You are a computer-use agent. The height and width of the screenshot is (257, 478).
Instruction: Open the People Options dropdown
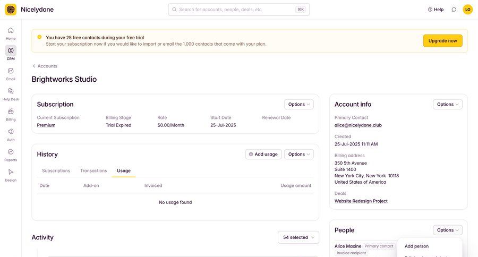pyautogui.click(x=448, y=230)
